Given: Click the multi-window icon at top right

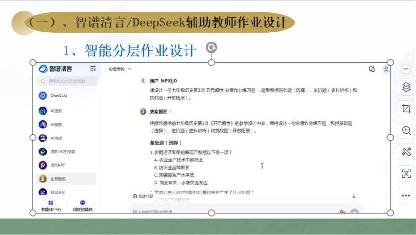Looking at the screenshot, I should point(372,69).
